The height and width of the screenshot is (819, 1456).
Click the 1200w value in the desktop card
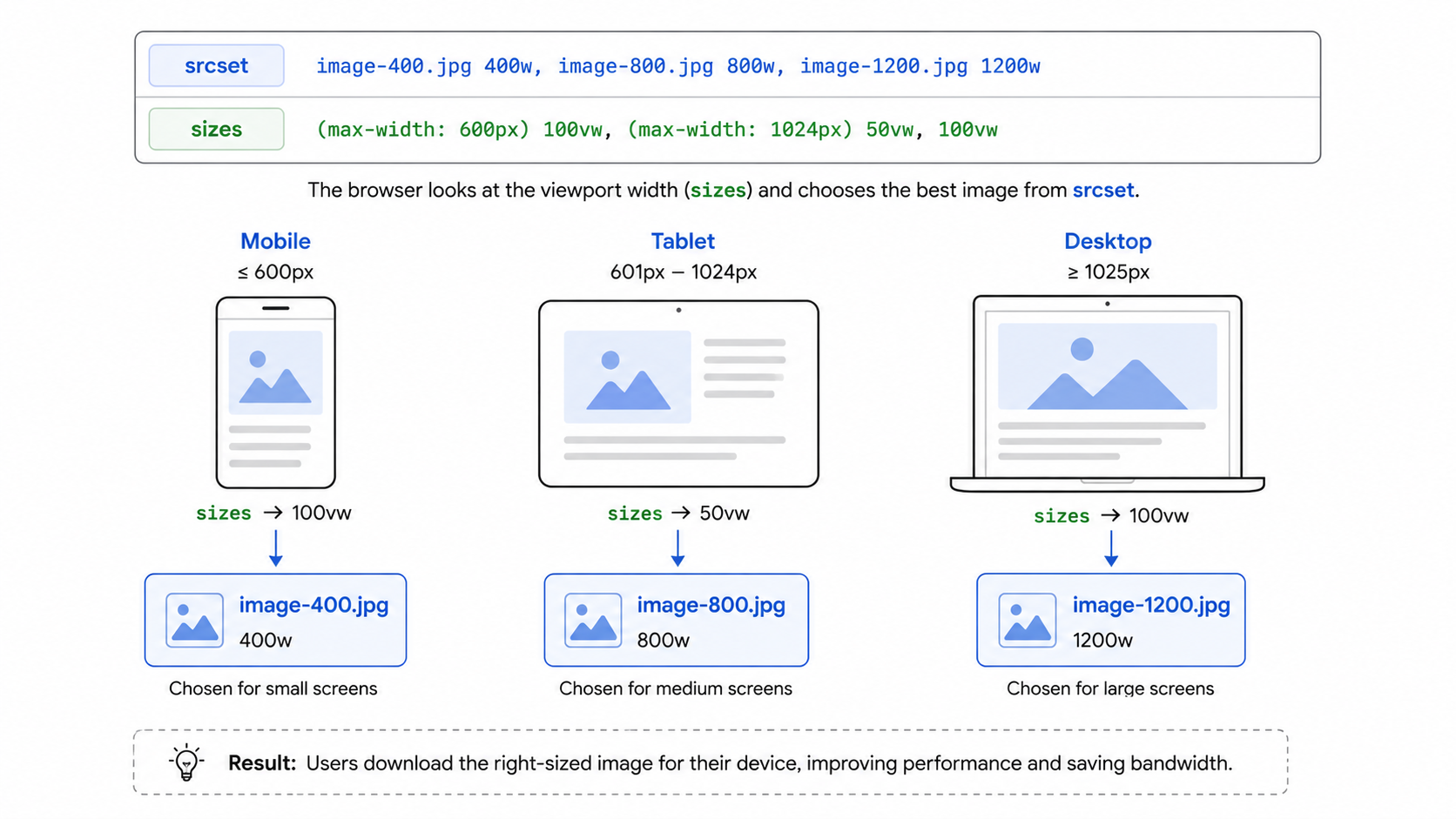click(1102, 641)
